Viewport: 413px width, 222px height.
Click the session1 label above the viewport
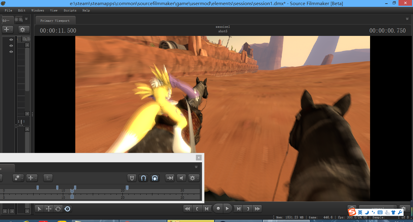point(223,27)
